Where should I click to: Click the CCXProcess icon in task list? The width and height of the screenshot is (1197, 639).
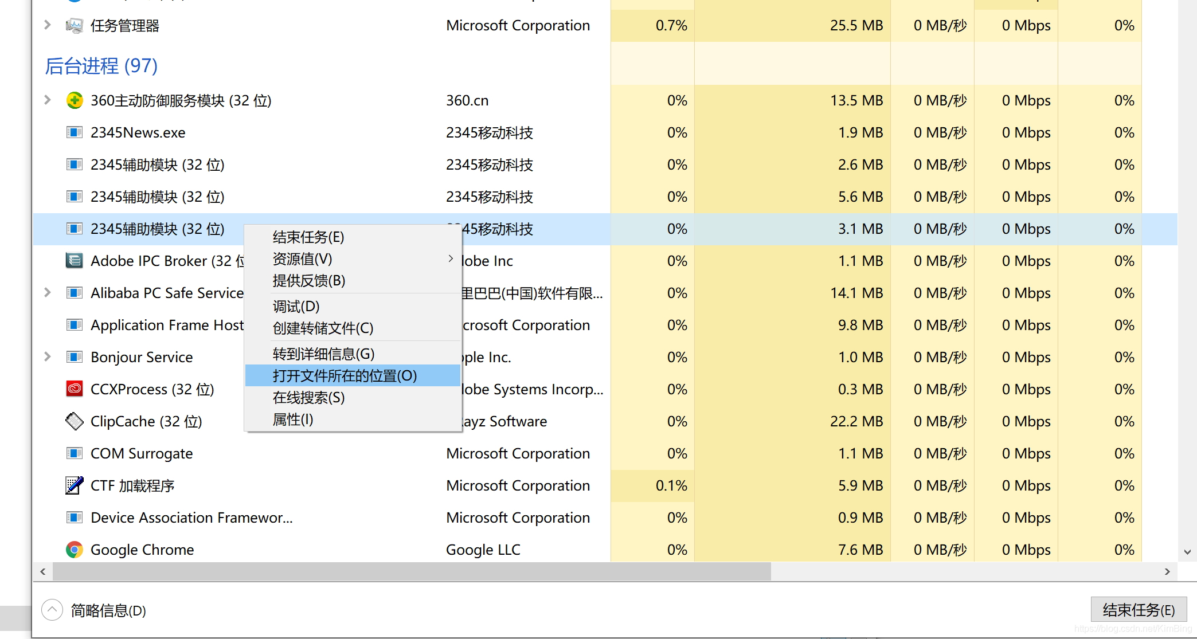[75, 389]
